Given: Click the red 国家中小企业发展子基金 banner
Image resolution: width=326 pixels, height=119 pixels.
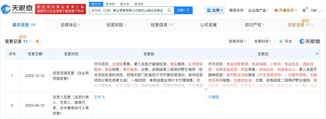Looking at the screenshot, I should [60, 9].
